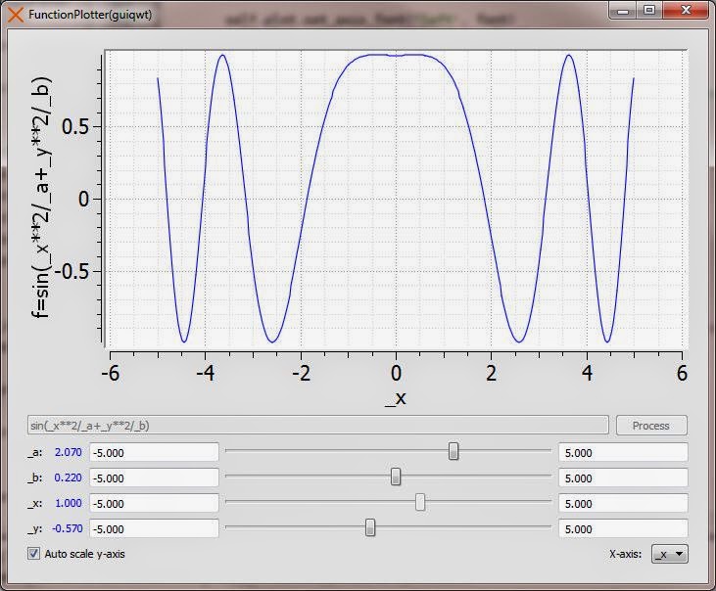Screen dimensions: 716x591
Task: Click the X-axis: label text
Action: click(625, 554)
